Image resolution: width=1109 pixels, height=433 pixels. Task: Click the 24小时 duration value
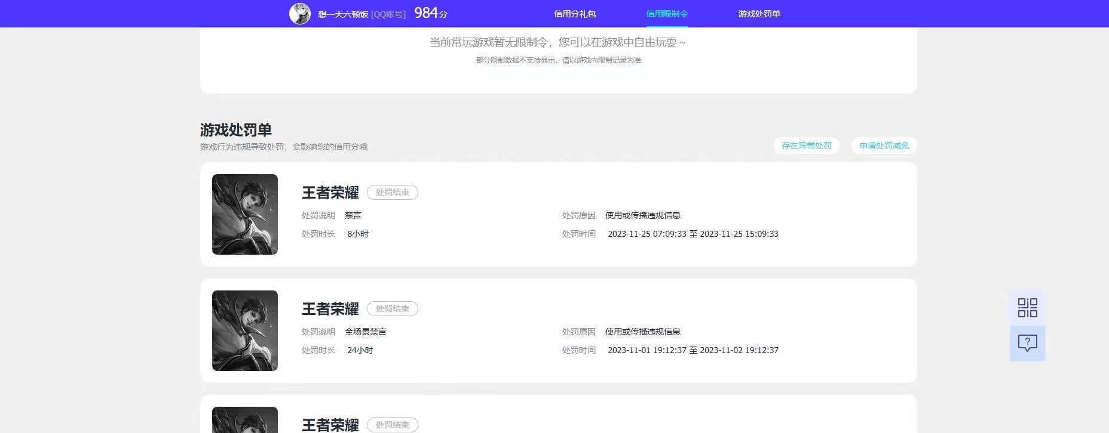(360, 350)
